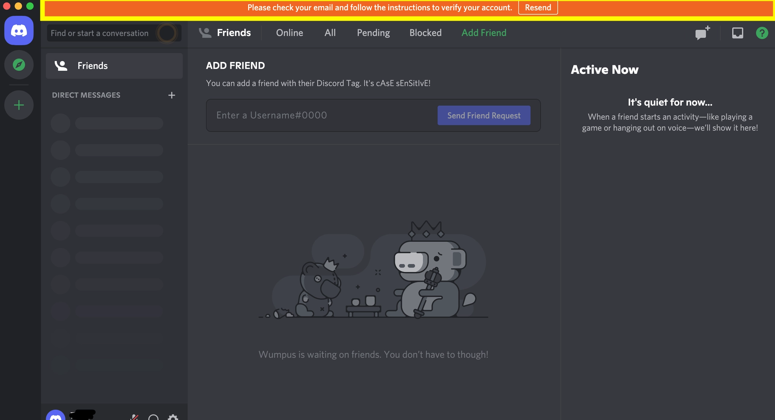
Task: Click Add a Server plus icon
Action: (19, 105)
